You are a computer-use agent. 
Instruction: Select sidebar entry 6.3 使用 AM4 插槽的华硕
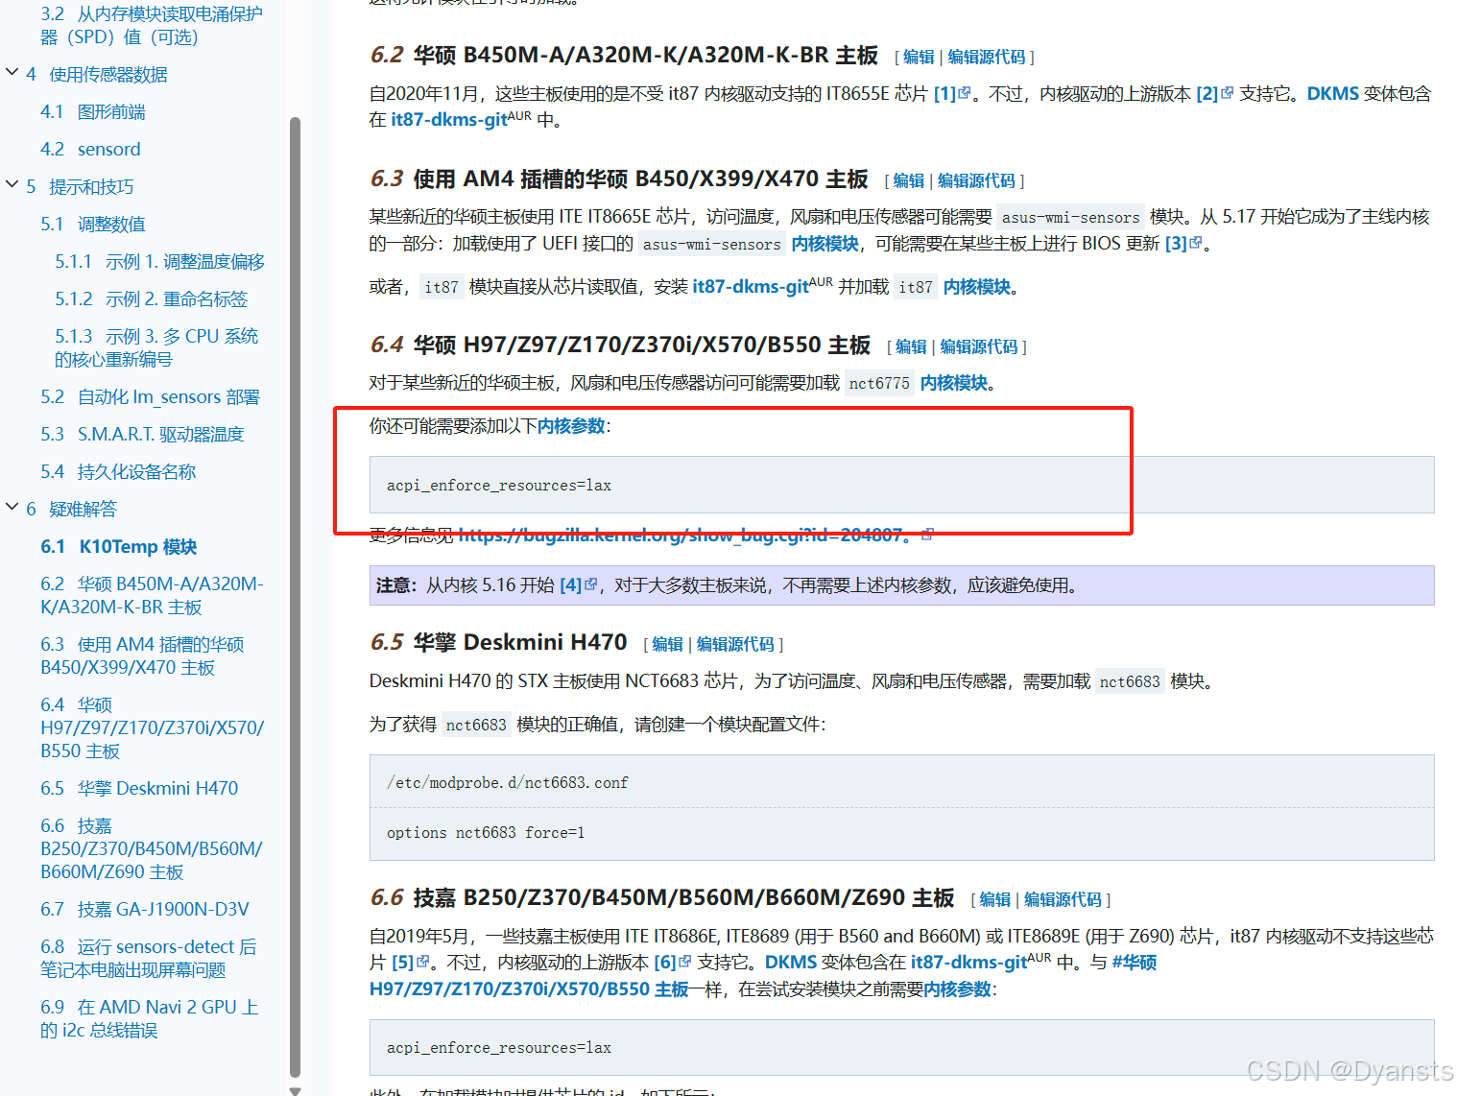pos(142,656)
